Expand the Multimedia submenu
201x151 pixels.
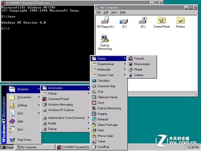pyautogui.click(x=109, y=69)
